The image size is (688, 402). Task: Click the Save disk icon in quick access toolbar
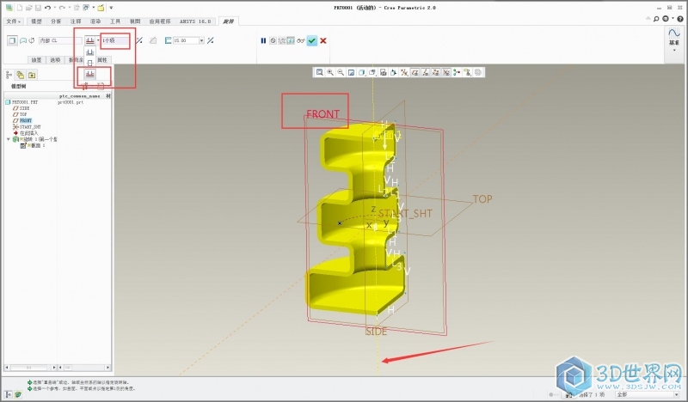coord(38,8)
